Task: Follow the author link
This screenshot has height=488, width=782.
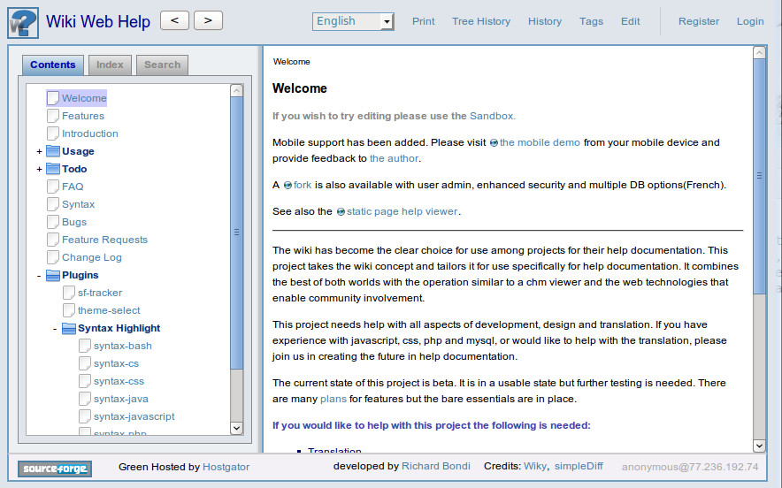Action: pos(394,158)
